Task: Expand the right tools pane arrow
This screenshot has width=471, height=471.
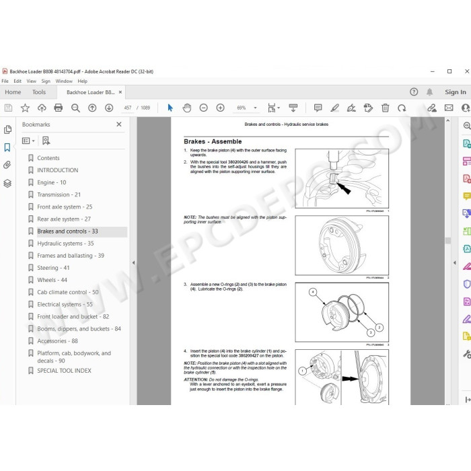Action: coord(455,263)
